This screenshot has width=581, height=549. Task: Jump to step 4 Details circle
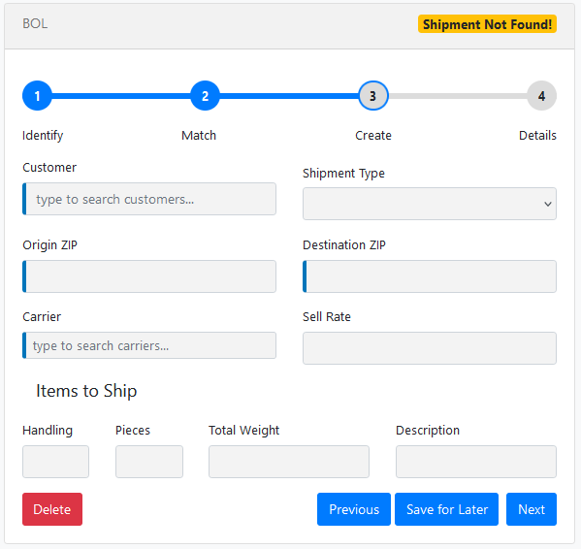coord(541,96)
